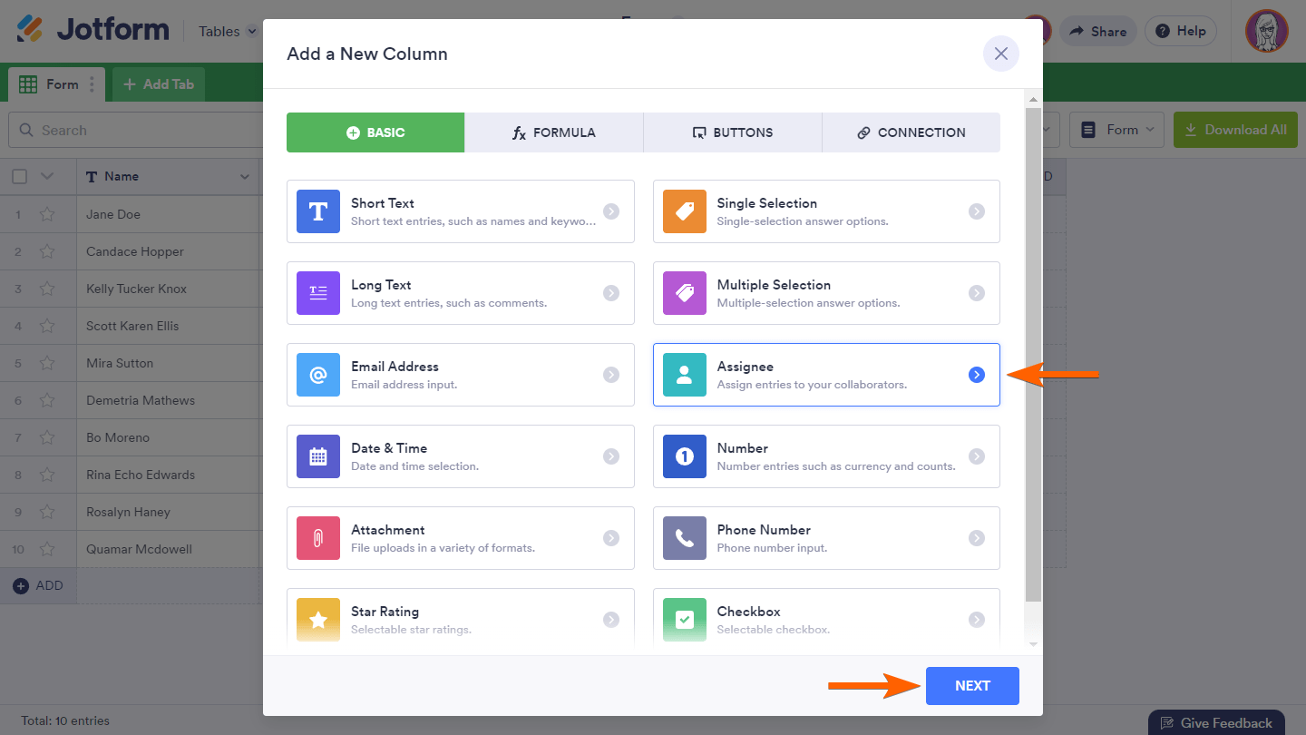Select the Checkbox column type icon
This screenshot has height=735, width=1306.
pyautogui.click(x=685, y=620)
